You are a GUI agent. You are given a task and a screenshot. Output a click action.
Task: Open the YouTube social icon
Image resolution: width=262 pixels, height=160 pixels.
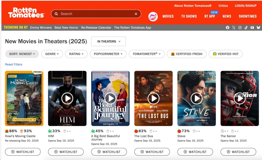[x=252, y=28]
